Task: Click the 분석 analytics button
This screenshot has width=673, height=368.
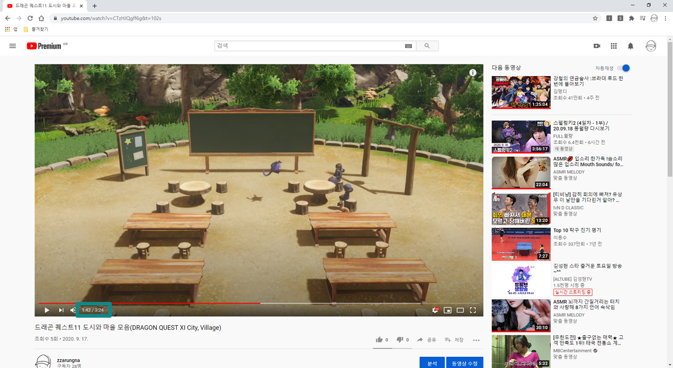Action: pos(432,363)
